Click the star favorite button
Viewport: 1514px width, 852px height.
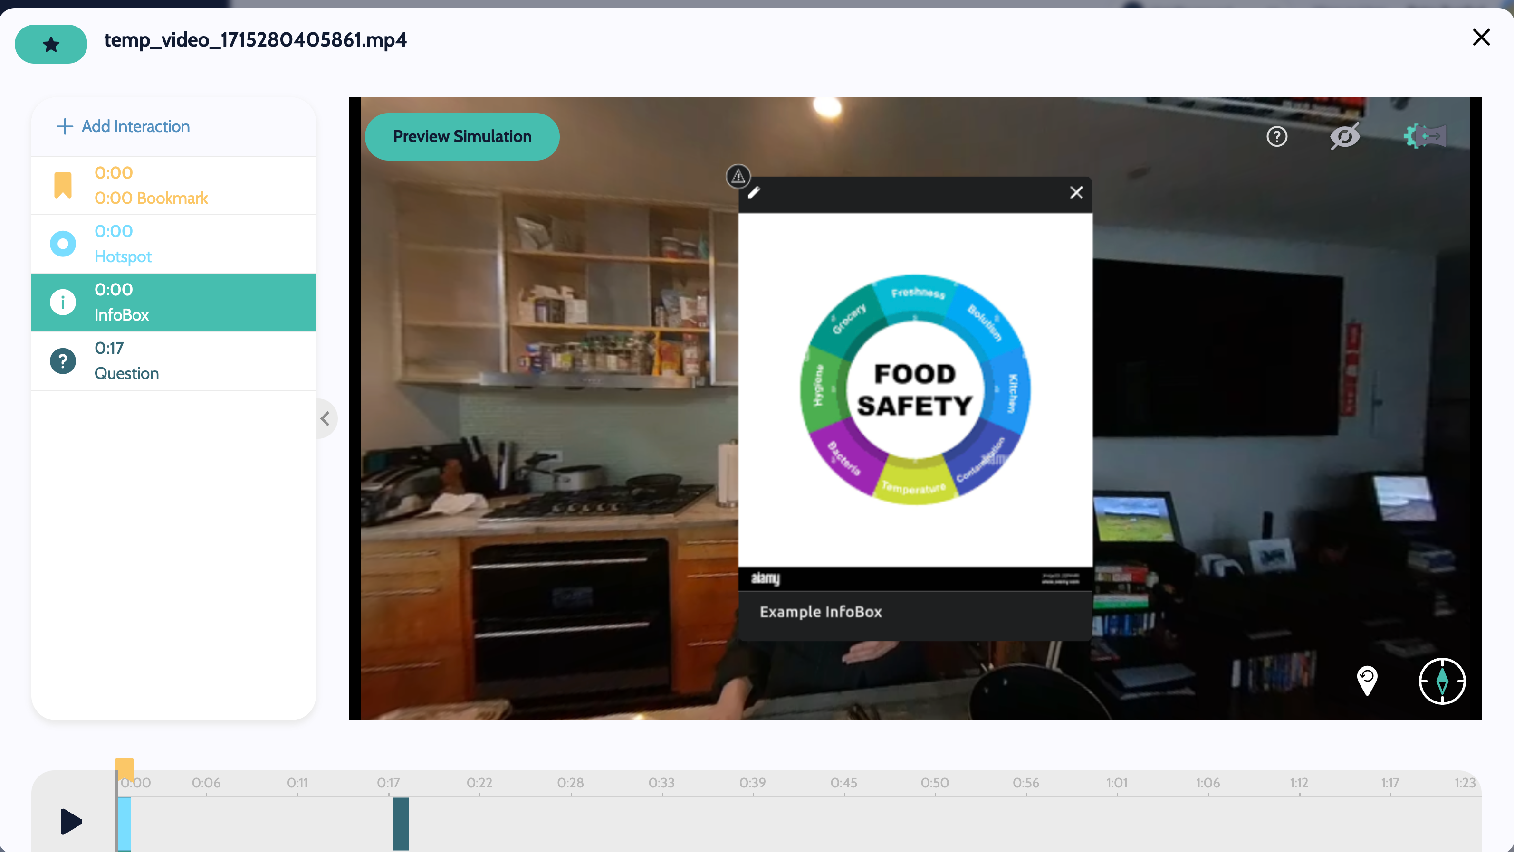tap(51, 44)
